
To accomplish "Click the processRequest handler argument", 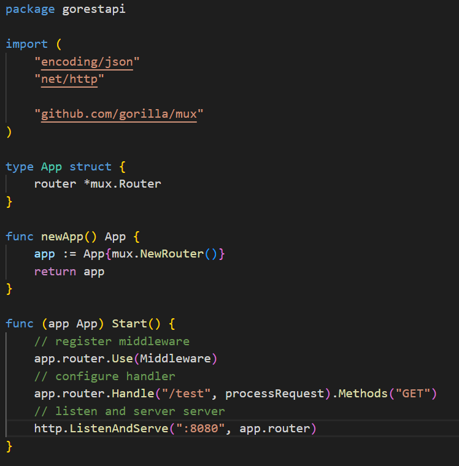I will tap(274, 394).
